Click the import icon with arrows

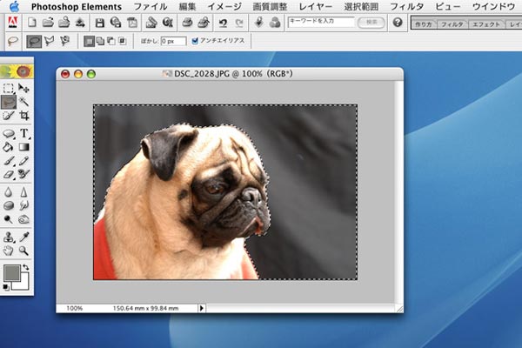tap(80, 23)
